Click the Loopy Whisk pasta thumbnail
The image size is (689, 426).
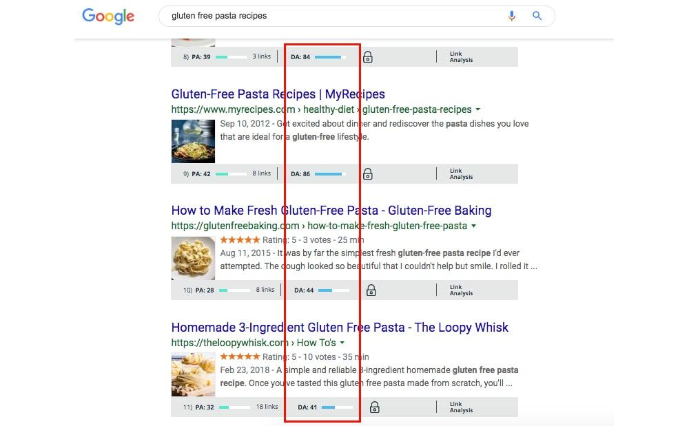point(194,374)
